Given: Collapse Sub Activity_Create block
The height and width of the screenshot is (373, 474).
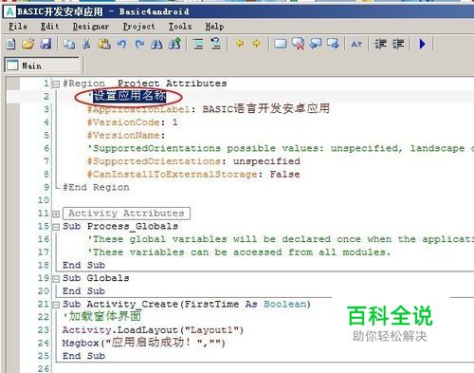Looking at the screenshot, I should click(x=56, y=305).
